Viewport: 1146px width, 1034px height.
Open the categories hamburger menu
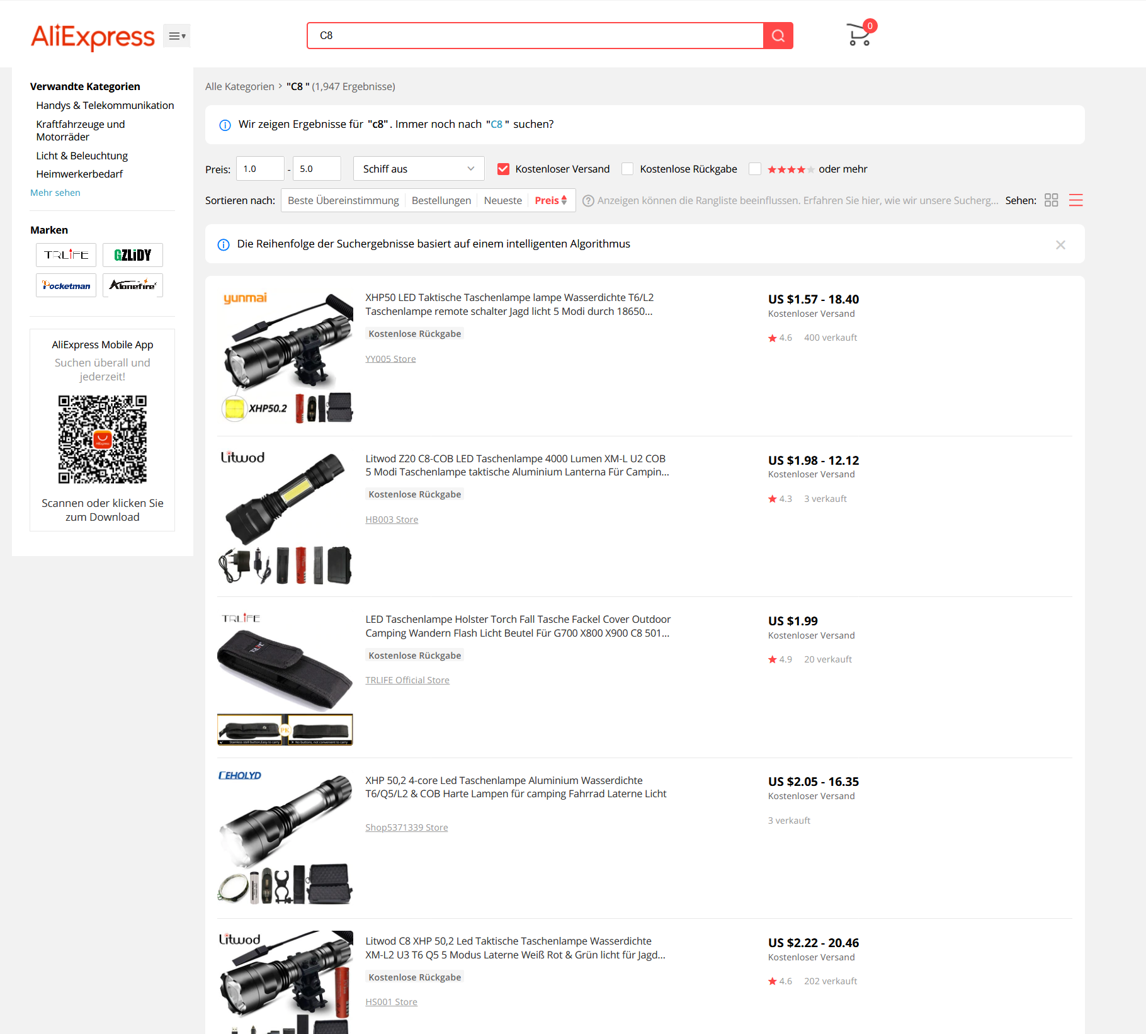click(177, 36)
